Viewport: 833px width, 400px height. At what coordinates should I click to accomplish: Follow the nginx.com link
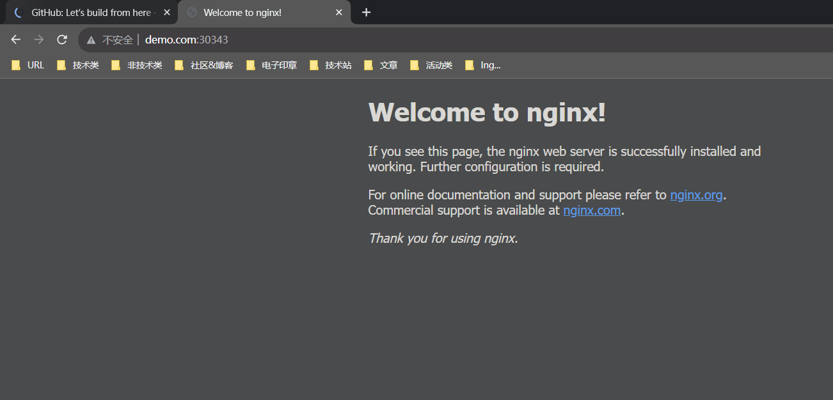592,210
